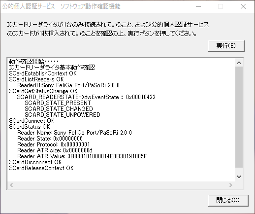
Task: Click the disabled maximize icon in title bar
Action: pos(221,6)
